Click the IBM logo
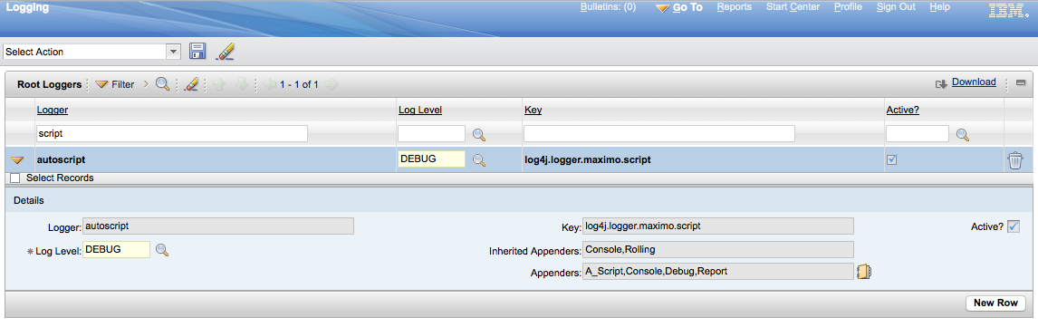This screenshot has width=1038, height=327. [1008, 10]
